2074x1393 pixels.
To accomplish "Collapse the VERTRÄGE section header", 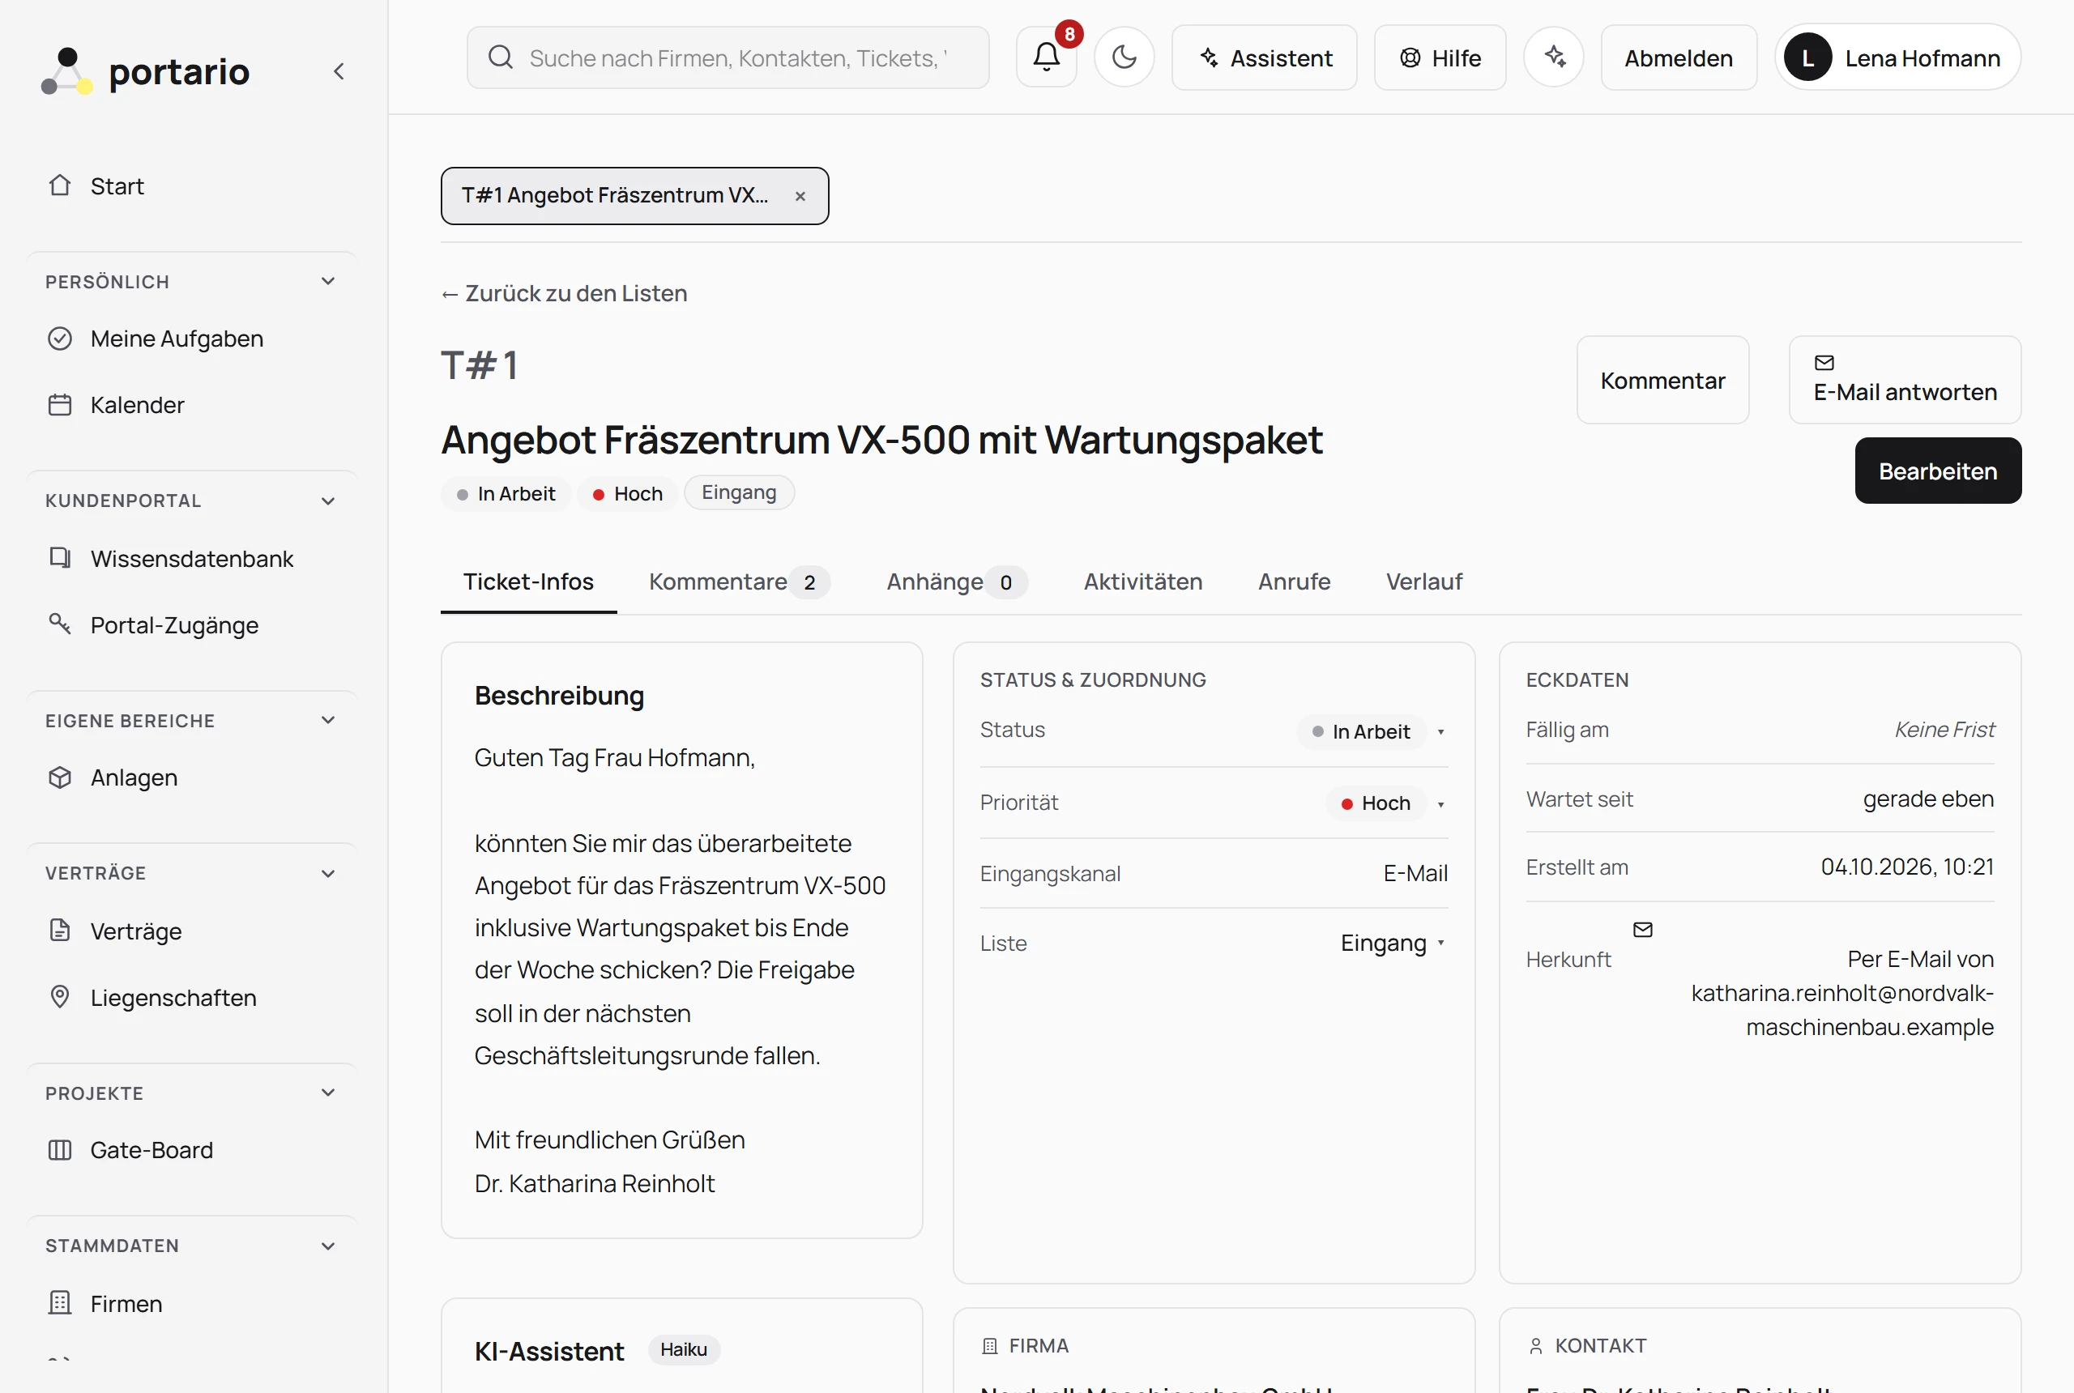I will point(193,873).
